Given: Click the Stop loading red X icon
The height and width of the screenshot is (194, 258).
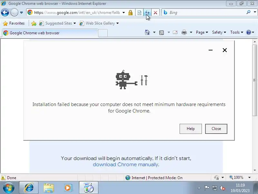Looking at the screenshot, I should [x=155, y=13].
